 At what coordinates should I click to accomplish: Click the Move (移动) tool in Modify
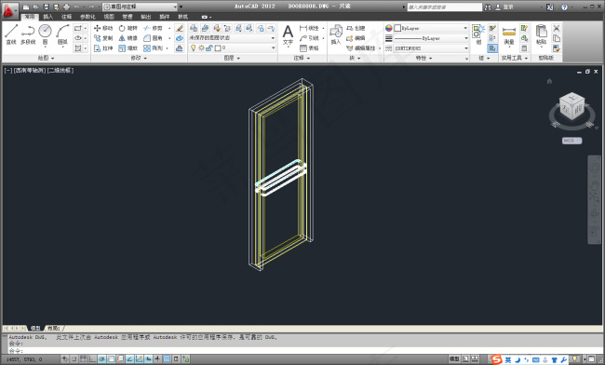(x=103, y=28)
